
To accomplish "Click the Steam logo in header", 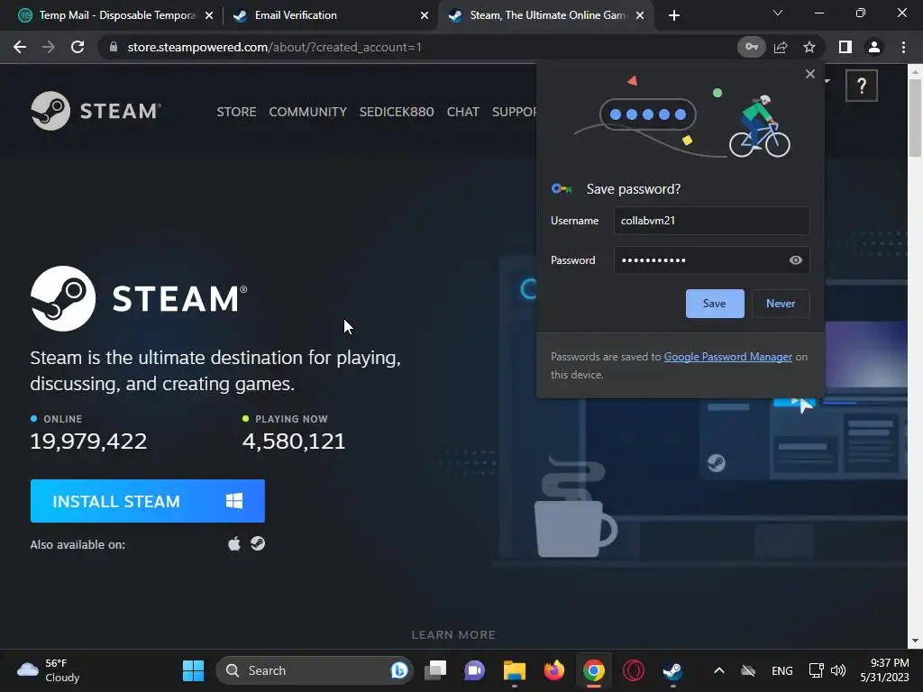I will pos(96,111).
